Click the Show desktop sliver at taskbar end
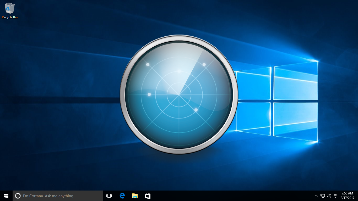Image resolution: width=358 pixels, height=201 pixels. 357,196
